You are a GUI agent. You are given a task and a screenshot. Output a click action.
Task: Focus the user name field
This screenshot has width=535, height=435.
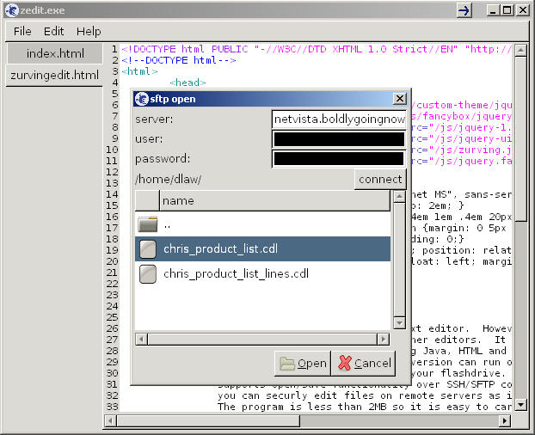(x=338, y=138)
